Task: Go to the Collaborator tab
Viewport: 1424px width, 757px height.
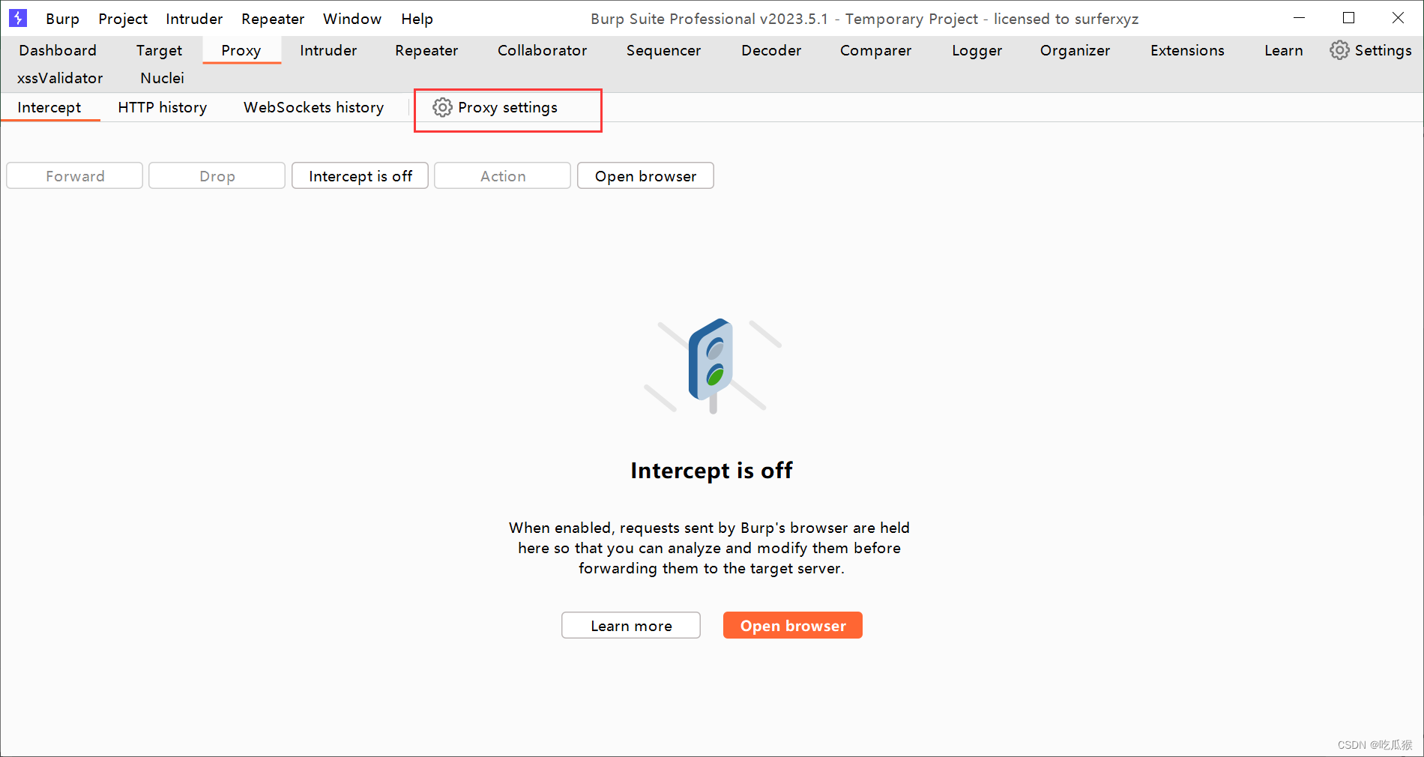Action: tap(542, 50)
